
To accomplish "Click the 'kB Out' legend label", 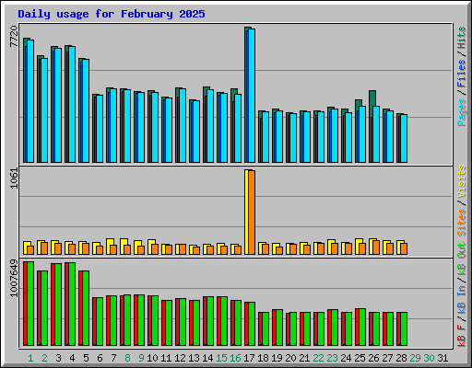I will 462,259.
